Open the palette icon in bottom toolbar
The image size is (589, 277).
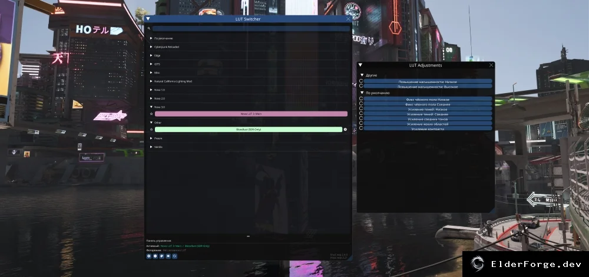point(161,256)
